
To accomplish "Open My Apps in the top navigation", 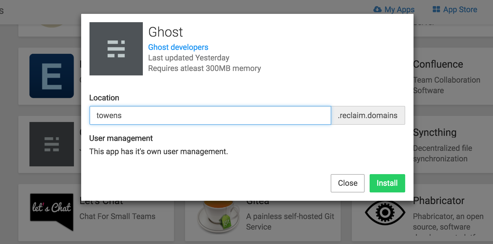I will (394, 9).
